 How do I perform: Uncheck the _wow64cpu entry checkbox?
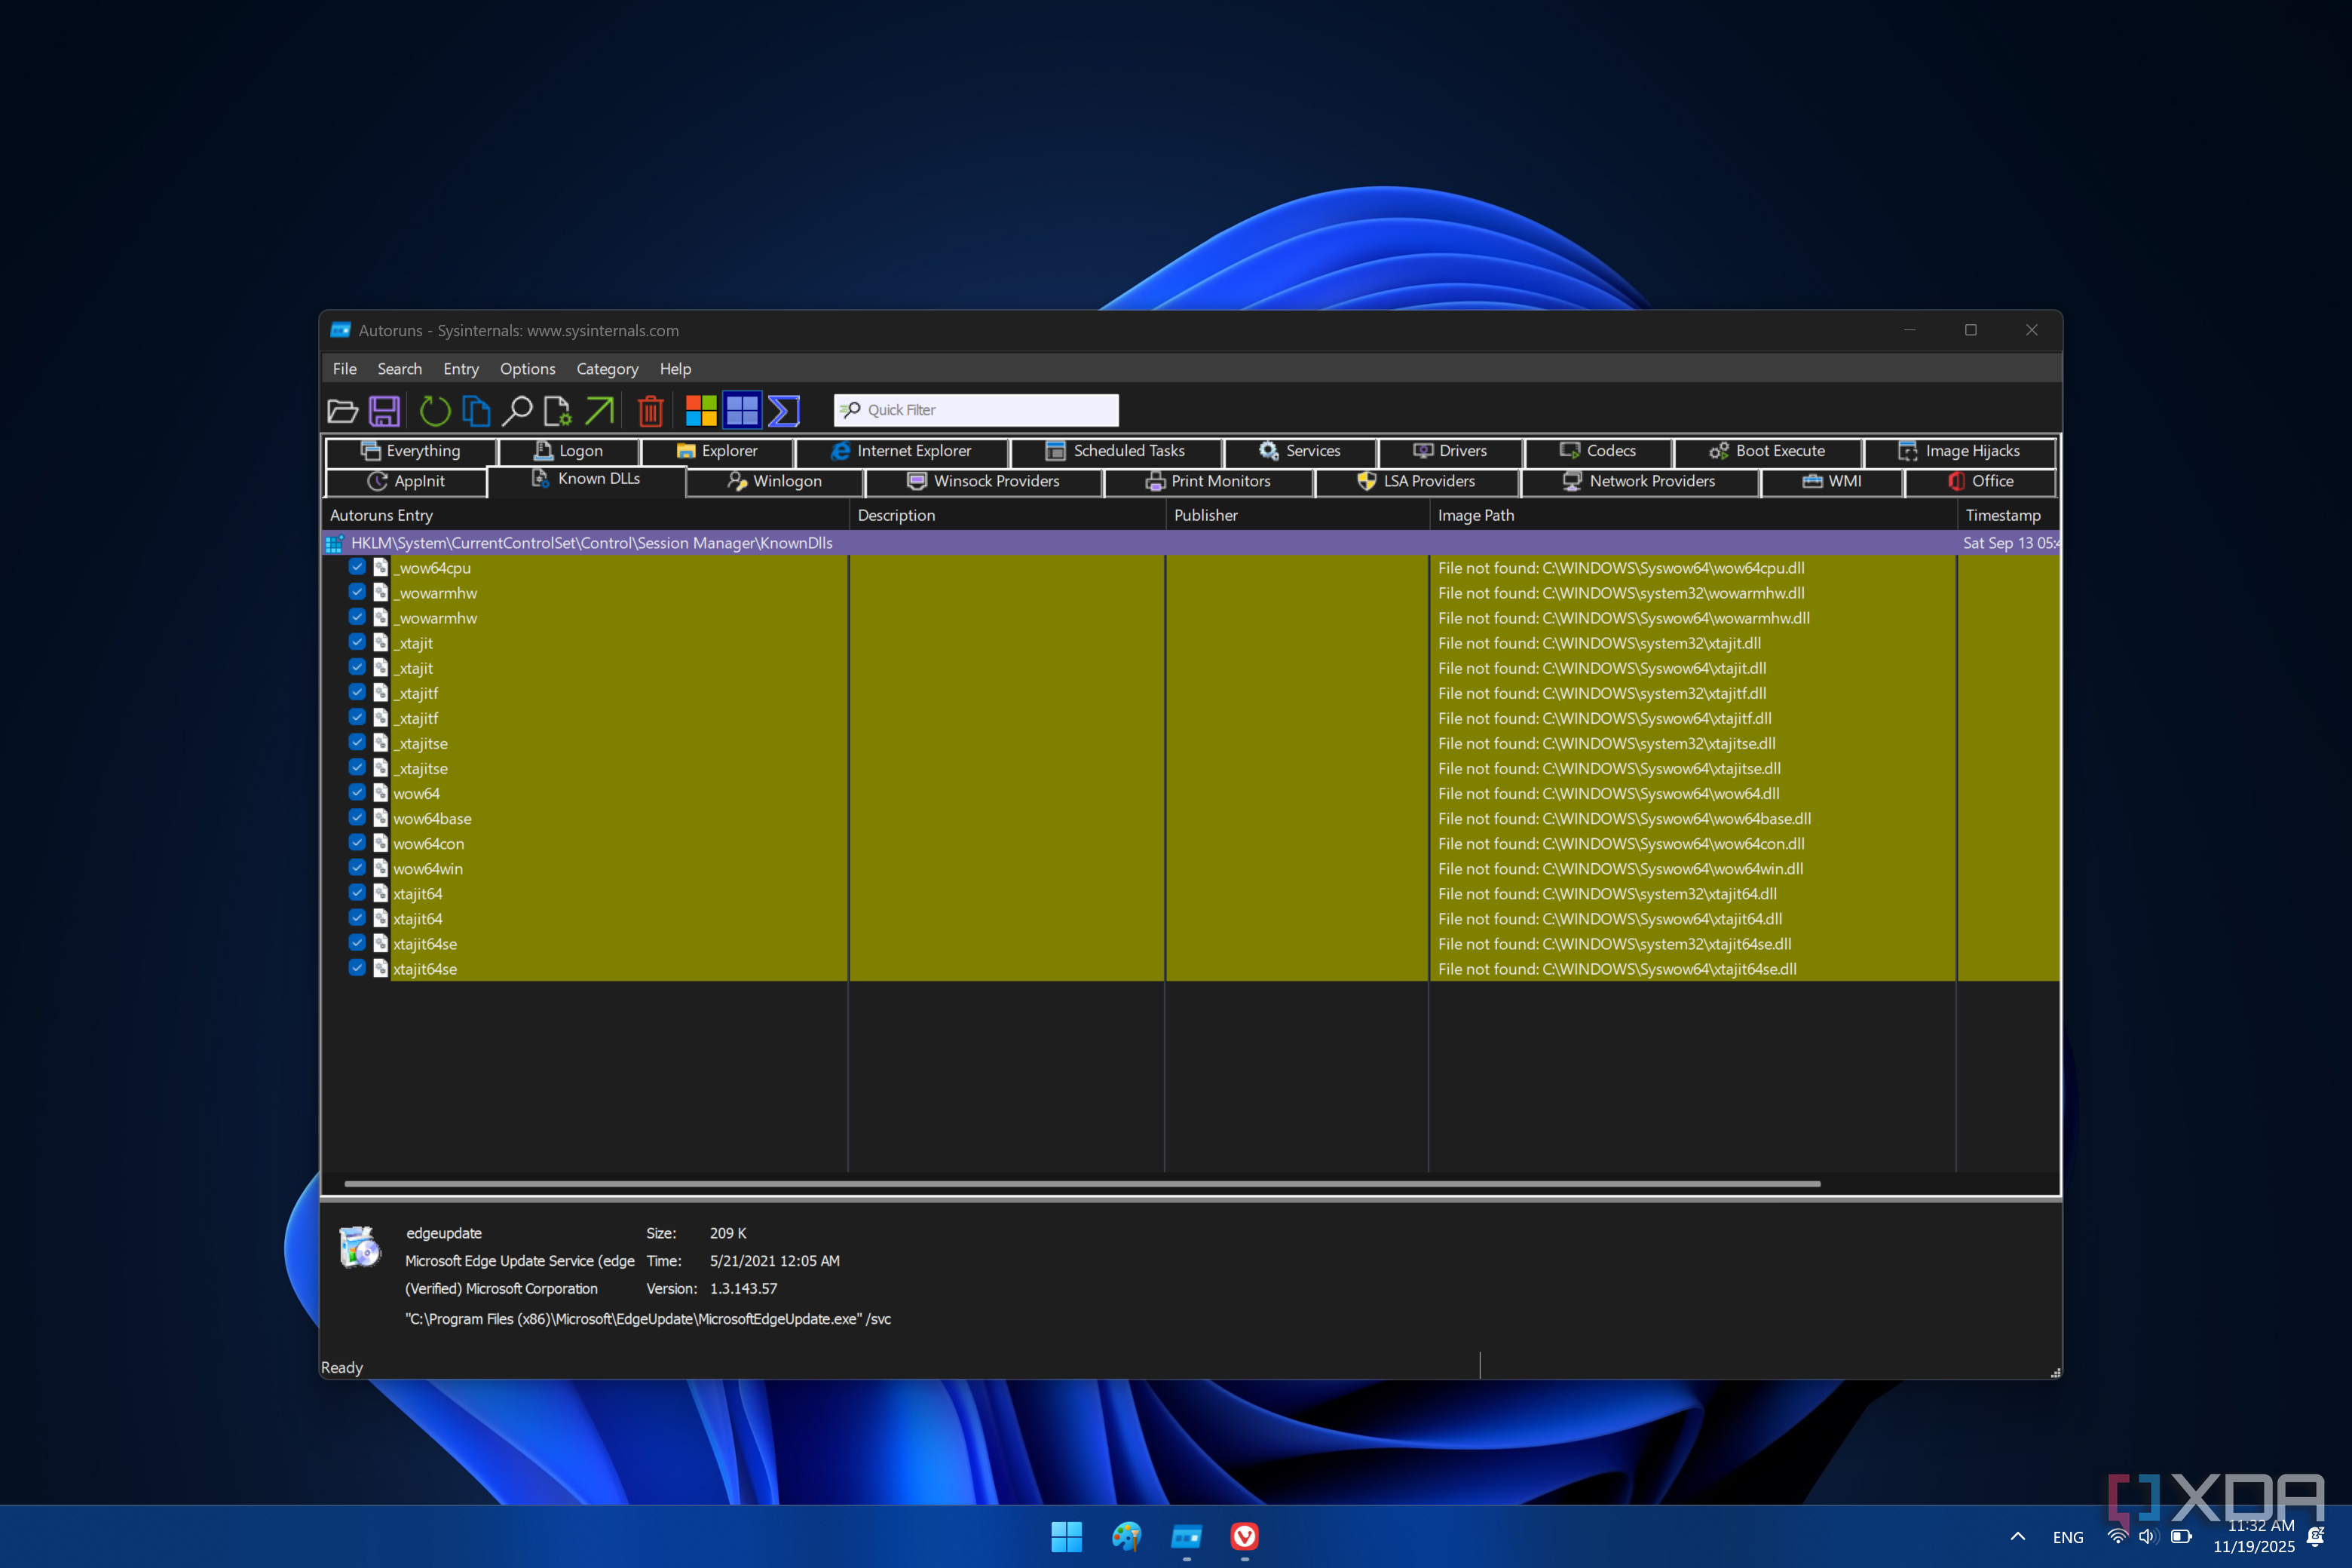[x=357, y=567]
